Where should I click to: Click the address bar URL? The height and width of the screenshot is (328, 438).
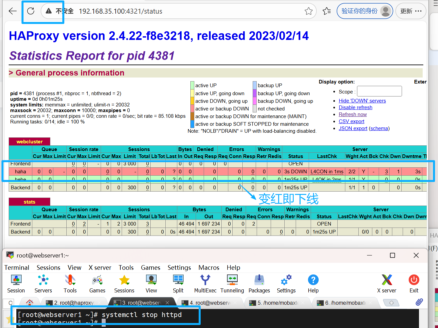(x=120, y=11)
